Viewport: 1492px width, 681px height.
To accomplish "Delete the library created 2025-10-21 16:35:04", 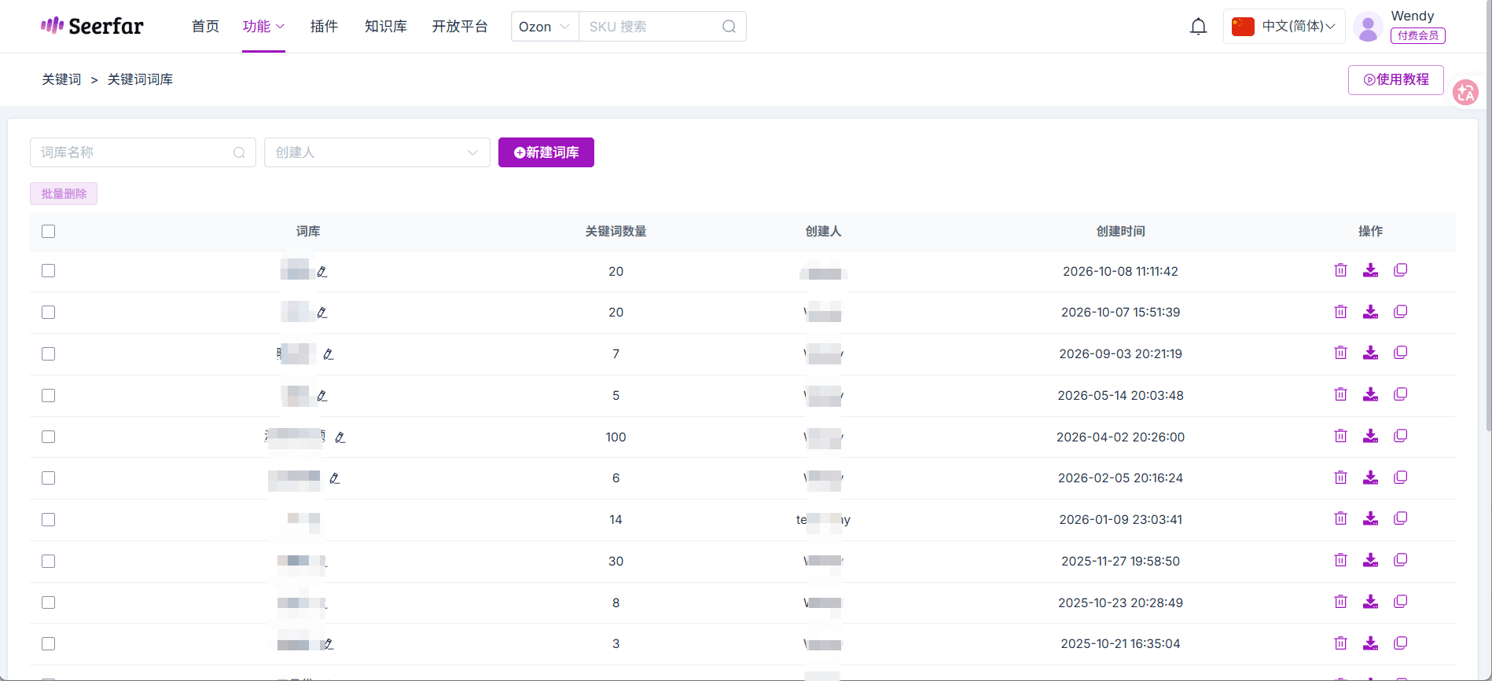I will click(x=1340, y=643).
